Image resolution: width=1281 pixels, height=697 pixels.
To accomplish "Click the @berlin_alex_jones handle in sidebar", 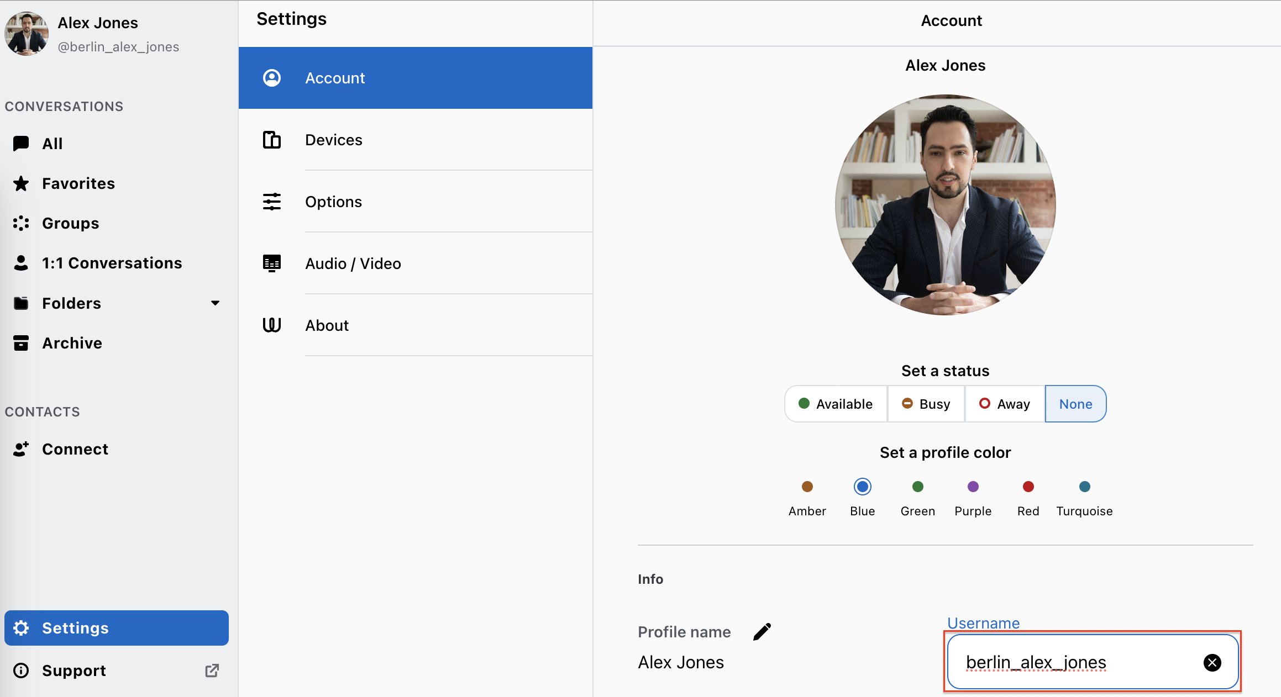I will click(118, 47).
